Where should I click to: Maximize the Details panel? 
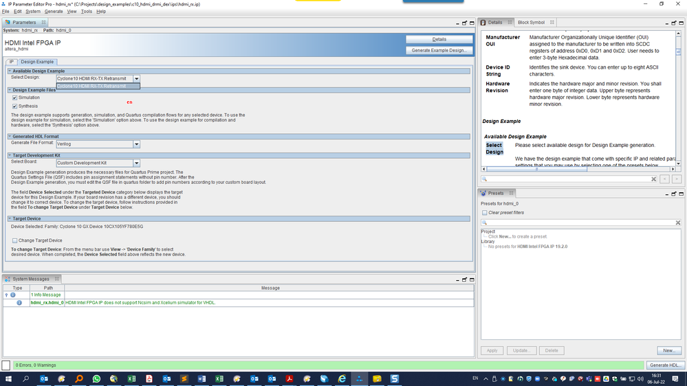click(681, 23)
